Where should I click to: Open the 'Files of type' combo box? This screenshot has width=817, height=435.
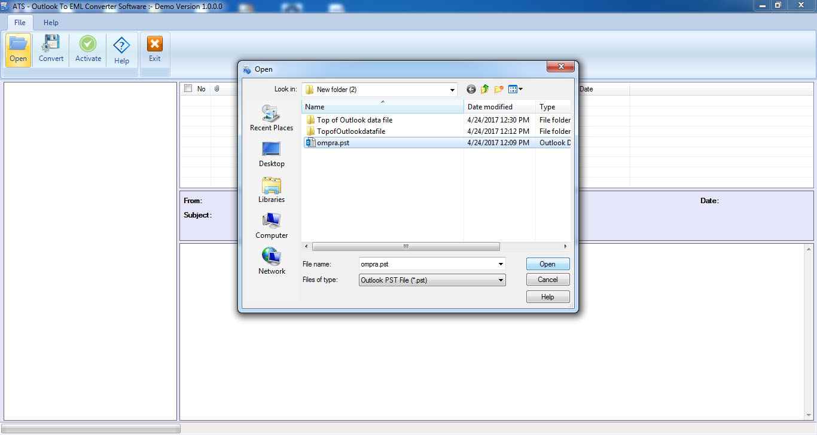[x=432, y=280]
